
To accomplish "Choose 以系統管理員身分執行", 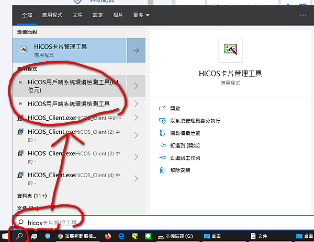I will click(x=195, y=121).
